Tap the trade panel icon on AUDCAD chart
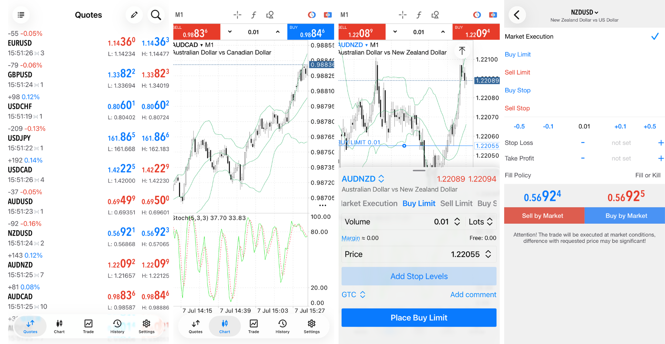 [328, 15]
